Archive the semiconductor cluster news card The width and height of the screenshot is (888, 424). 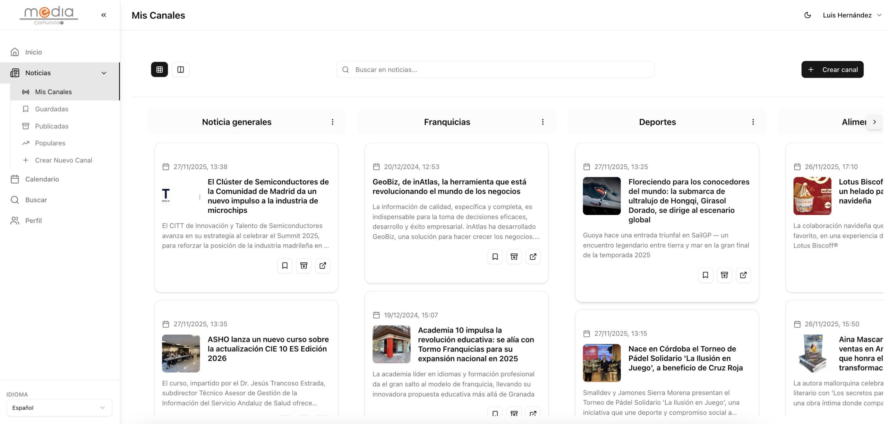point(304,266)
